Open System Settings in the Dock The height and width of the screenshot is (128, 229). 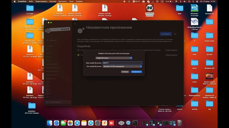point(98,123)
